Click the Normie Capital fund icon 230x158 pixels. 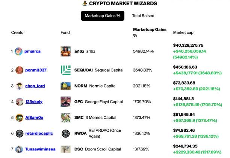click(66, 86)
